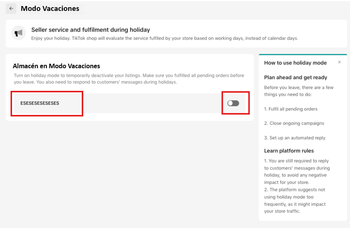Click the Turn on holiday mode description paragraph

(x=129, y=79)
